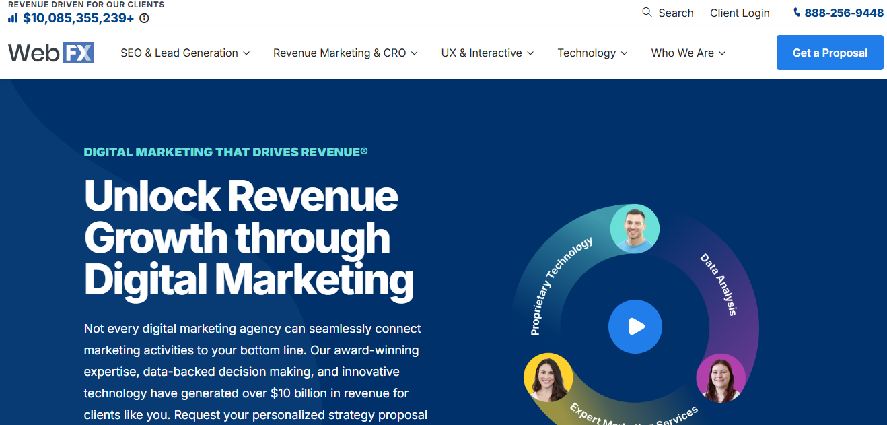This screenshot has height=425, width=887.
Task: Click the $10,085,355,239+ revenue counter
Action: 77,19
